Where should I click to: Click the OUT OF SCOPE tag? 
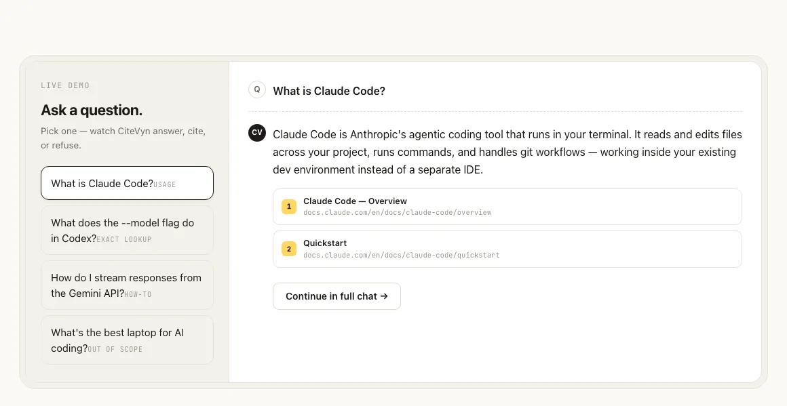point(115,349)
